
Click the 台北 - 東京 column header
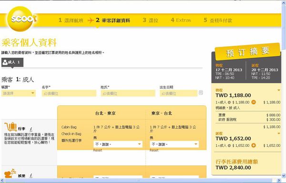coord(105,113)
